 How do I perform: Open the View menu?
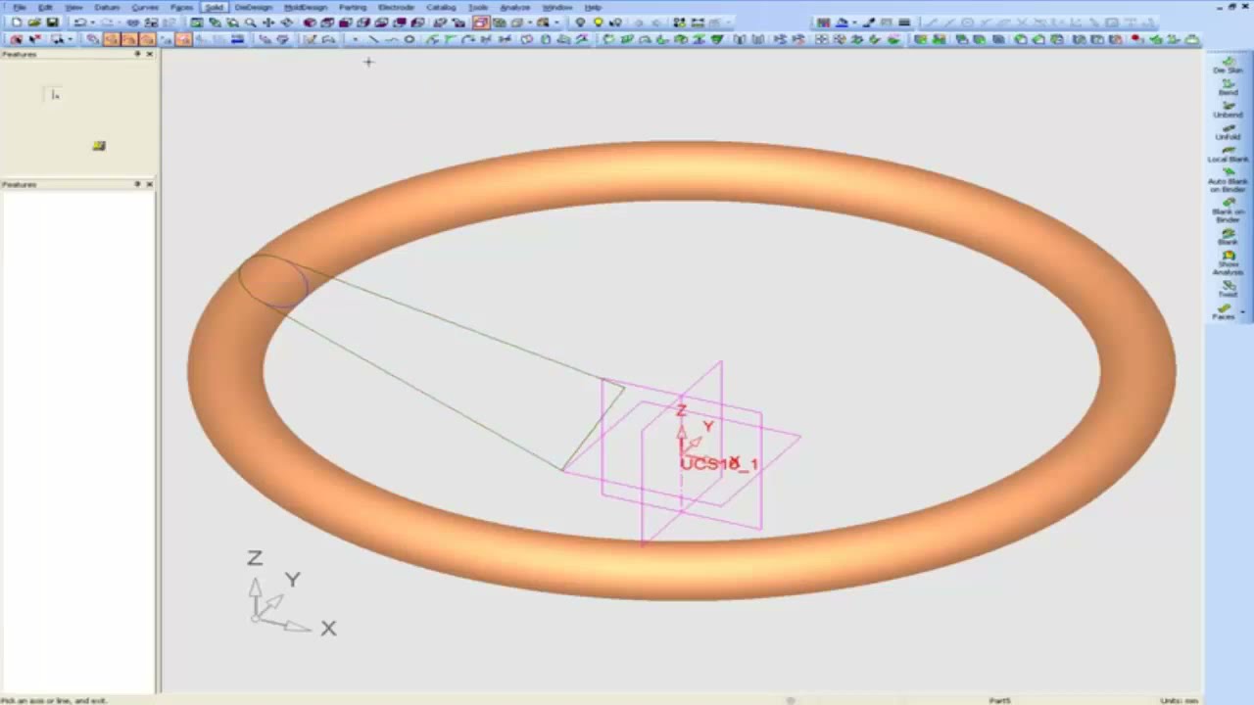coord(73,7)
